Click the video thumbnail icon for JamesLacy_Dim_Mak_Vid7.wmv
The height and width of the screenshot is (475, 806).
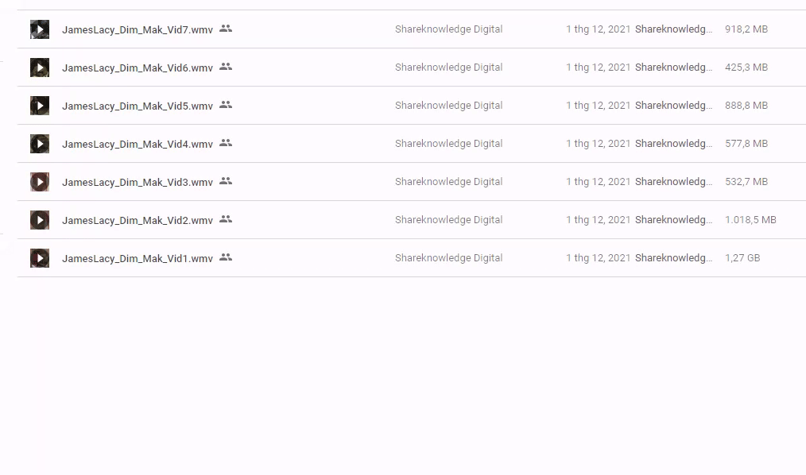(40, 29)
